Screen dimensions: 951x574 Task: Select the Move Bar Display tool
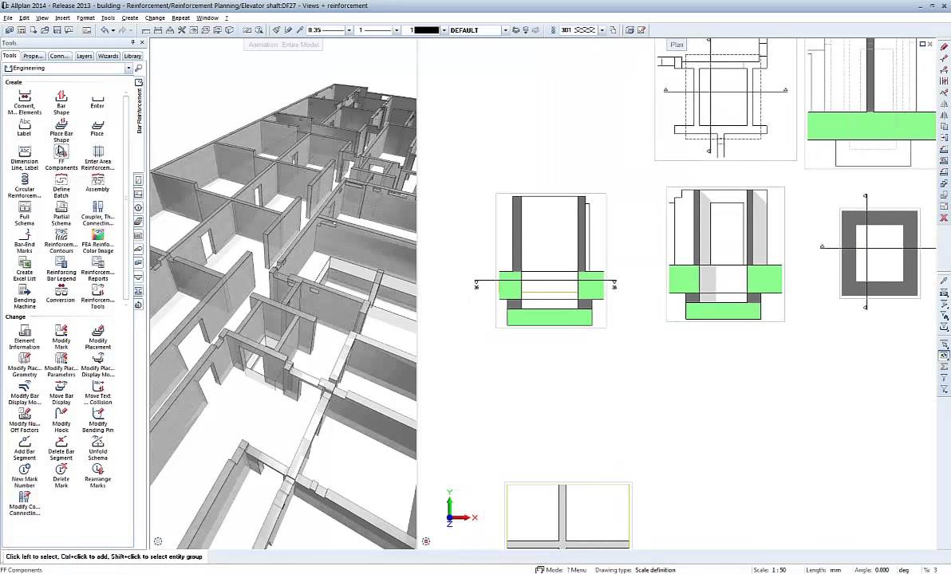(61, 392)
